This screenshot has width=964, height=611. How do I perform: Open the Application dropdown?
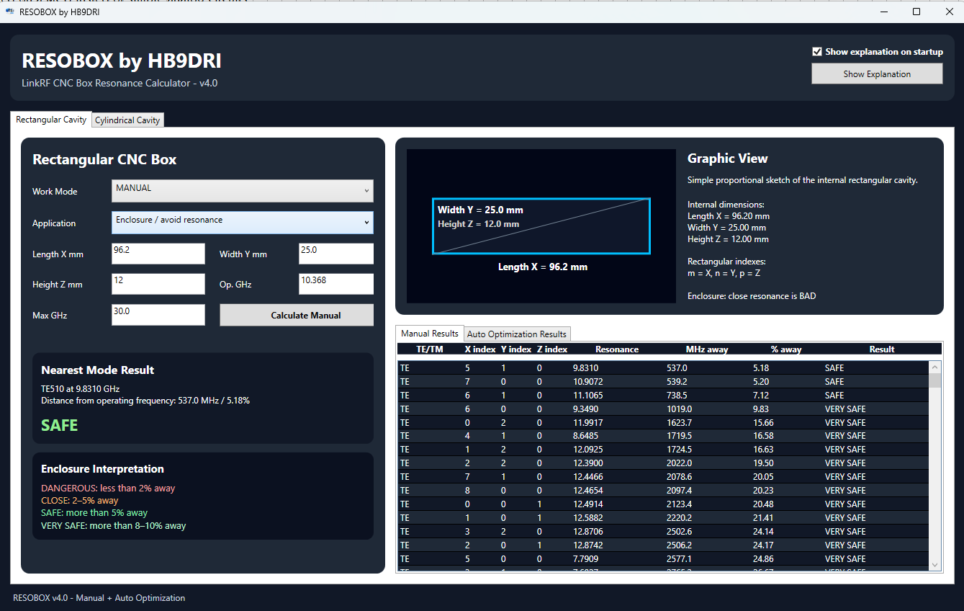(243, 223)
